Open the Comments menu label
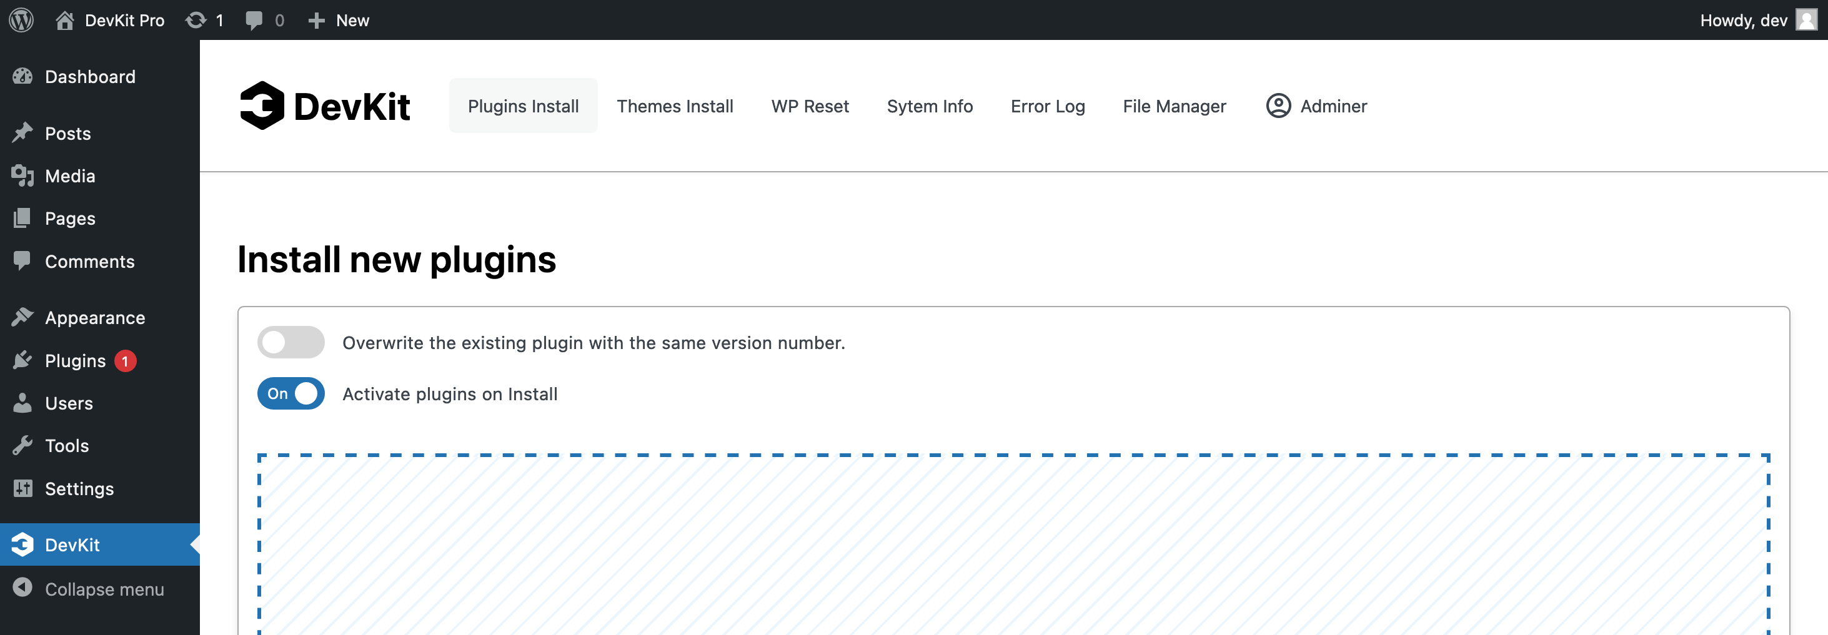 click(89, 260)
